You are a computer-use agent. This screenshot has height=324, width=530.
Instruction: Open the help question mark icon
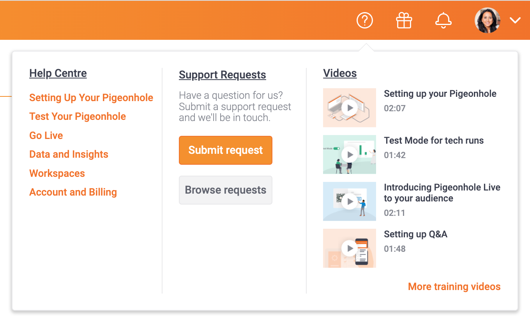click(x=365, y=20)
